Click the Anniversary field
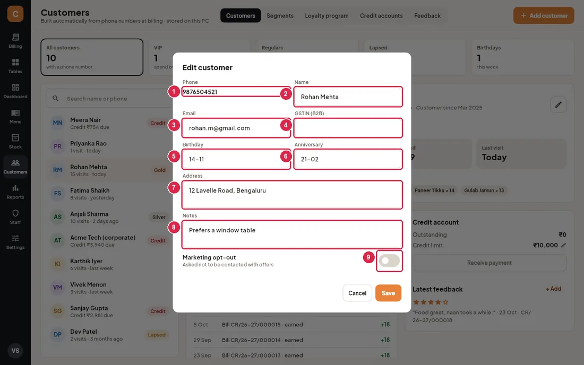Screen dimensions: 584x365 (348, 159)
